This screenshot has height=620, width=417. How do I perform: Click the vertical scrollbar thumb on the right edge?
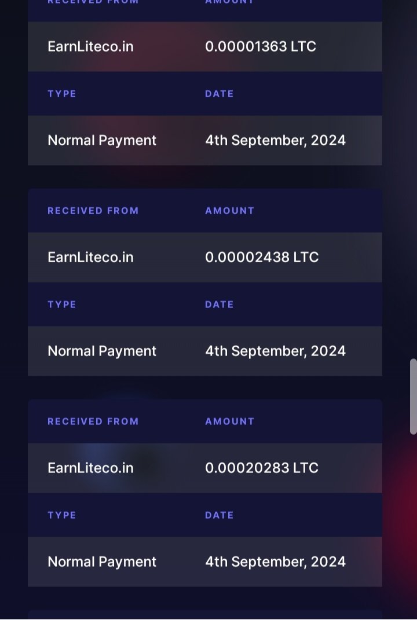coord(413,397)
